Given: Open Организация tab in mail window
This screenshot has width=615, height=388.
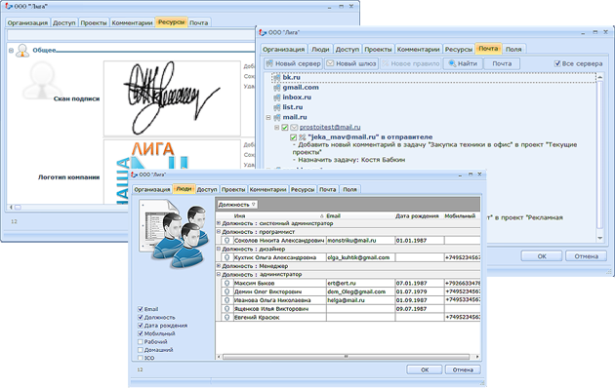Looking at the screenshot, I should 283,50.
